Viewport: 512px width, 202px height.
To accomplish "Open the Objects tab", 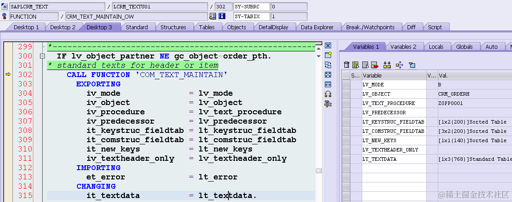I will tap(236, 27).
